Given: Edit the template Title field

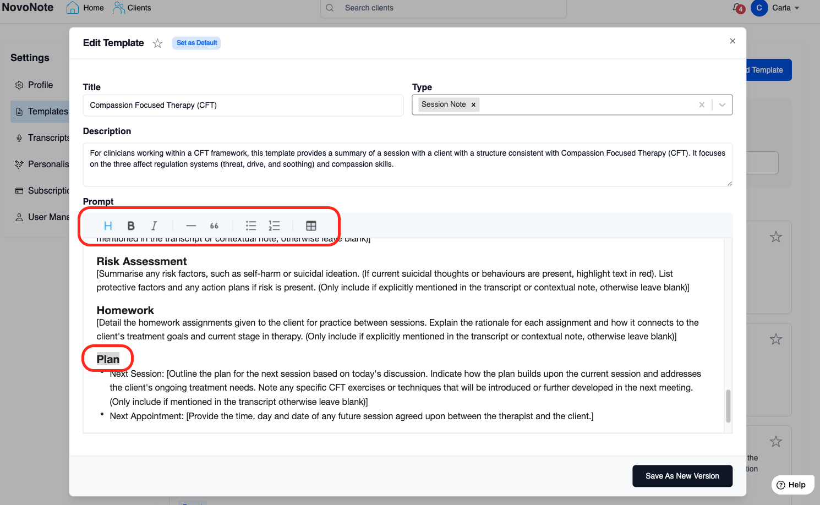Looking at the screenshot, I should click(243, 105).
